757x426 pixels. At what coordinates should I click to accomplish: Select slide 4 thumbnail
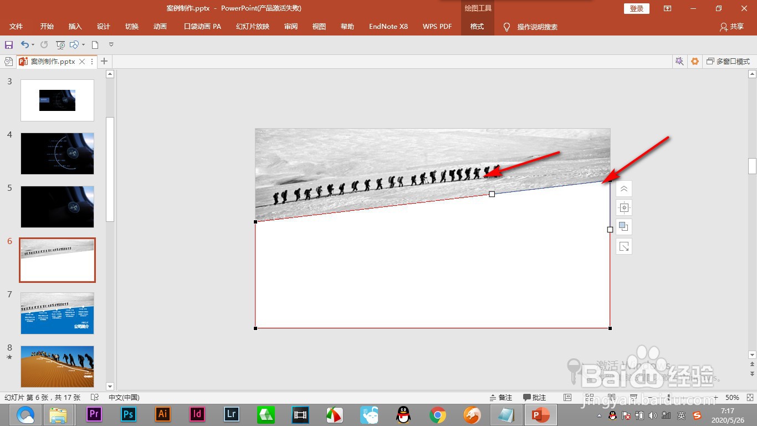[x=58, y=154]
